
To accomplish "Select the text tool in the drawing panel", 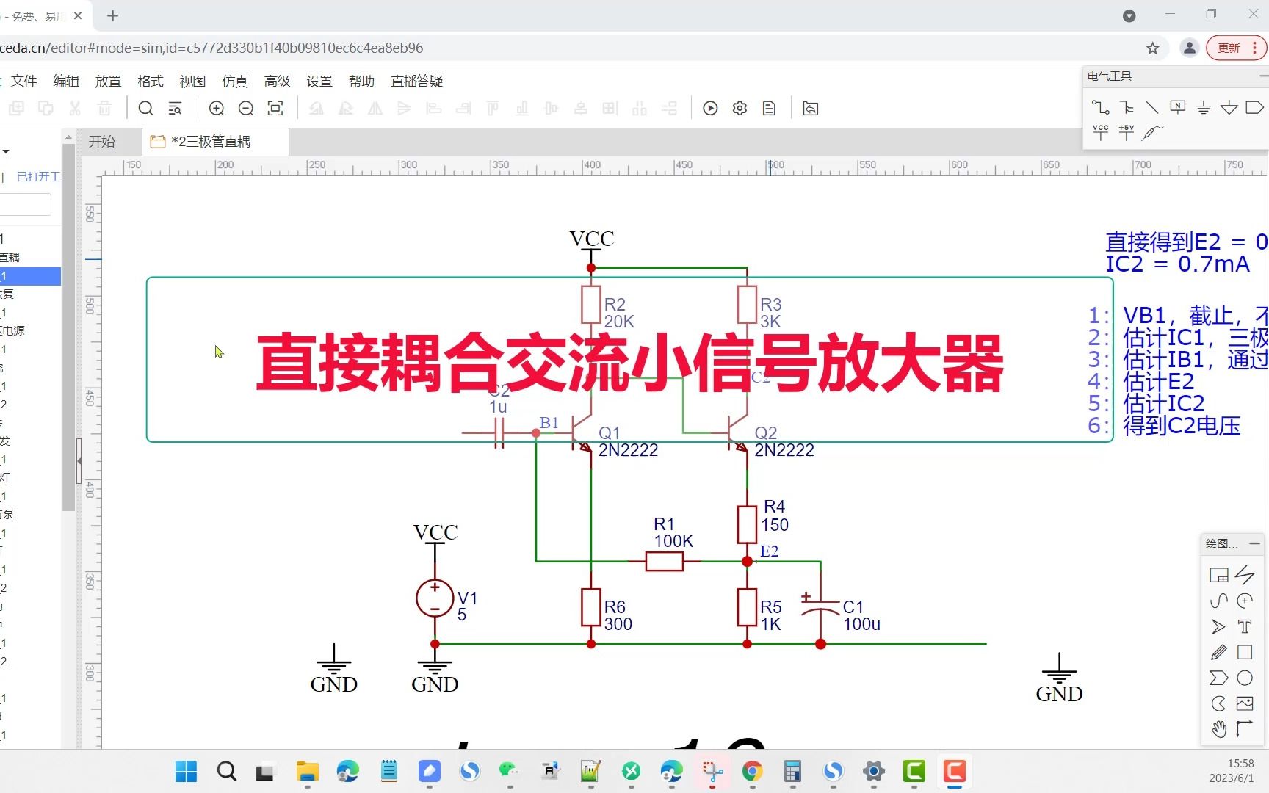I will [x=1245, y=626].
